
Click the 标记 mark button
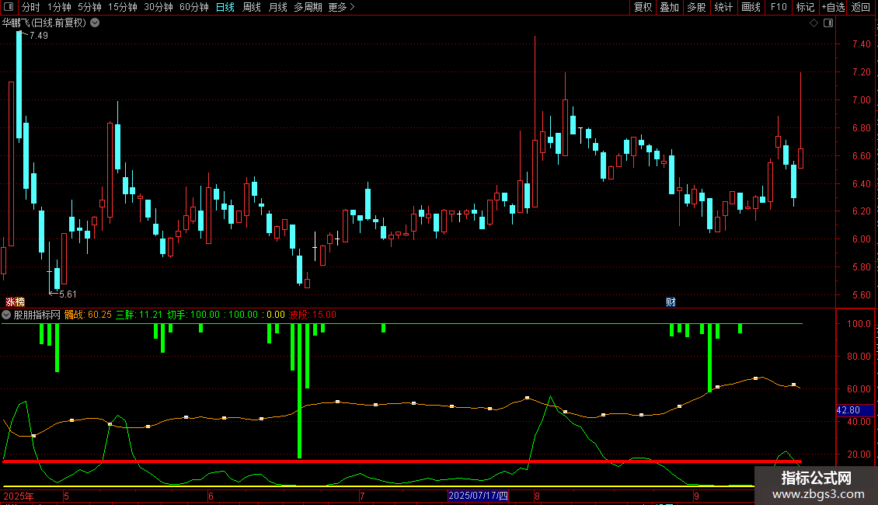pyautogui.click(x=805, y=7)
